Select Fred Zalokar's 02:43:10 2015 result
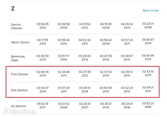Image resolution: width=167 pixels, height=117 pixels. tap(148, 73)
